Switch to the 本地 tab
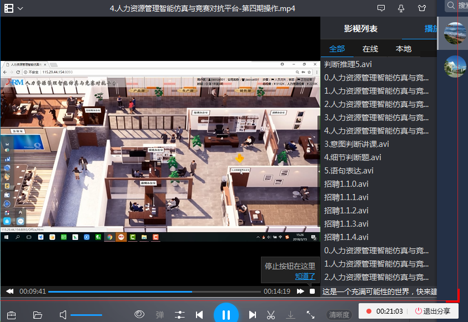This screenshot has height=322, width=468. tap(404, 49)
